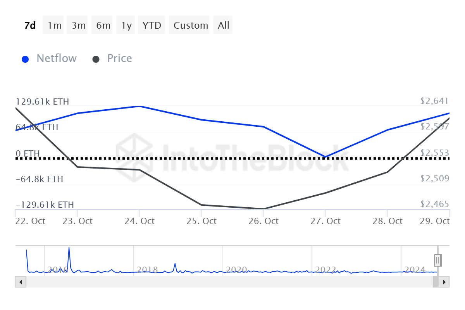Select the 1y time range
The width and height of the screenshot is (465, 310).
pyautogui.click(x=126, y=25)
